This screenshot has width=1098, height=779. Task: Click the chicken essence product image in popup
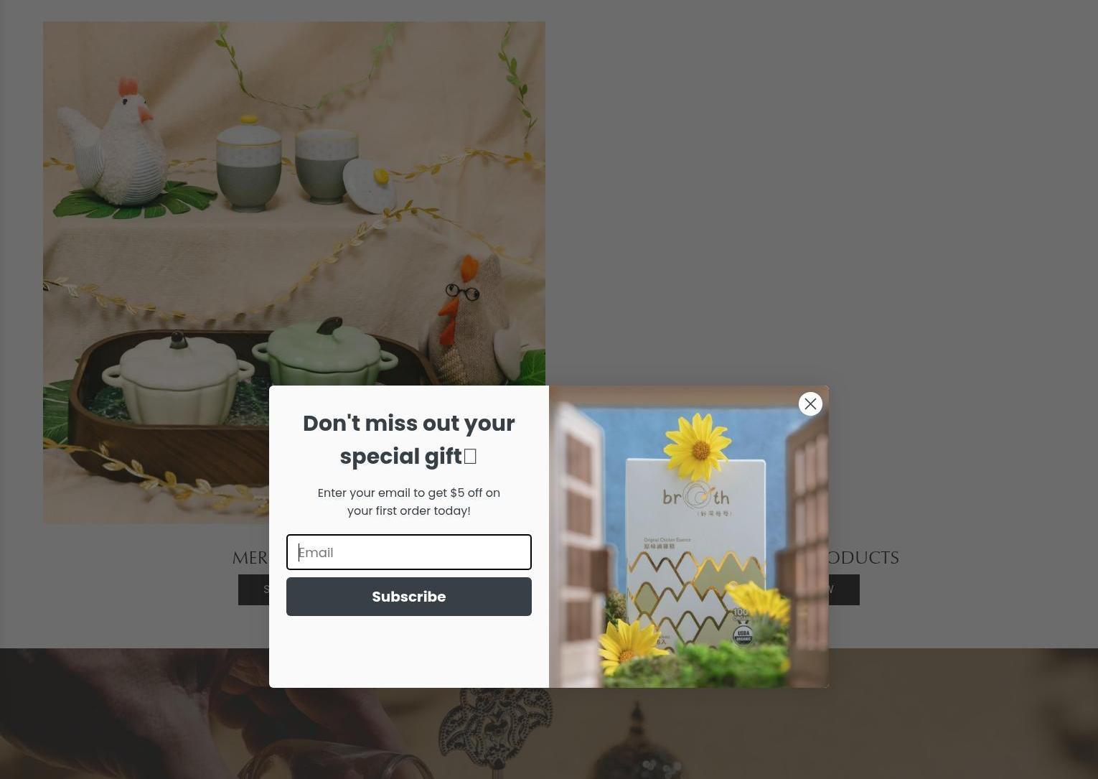689,536
